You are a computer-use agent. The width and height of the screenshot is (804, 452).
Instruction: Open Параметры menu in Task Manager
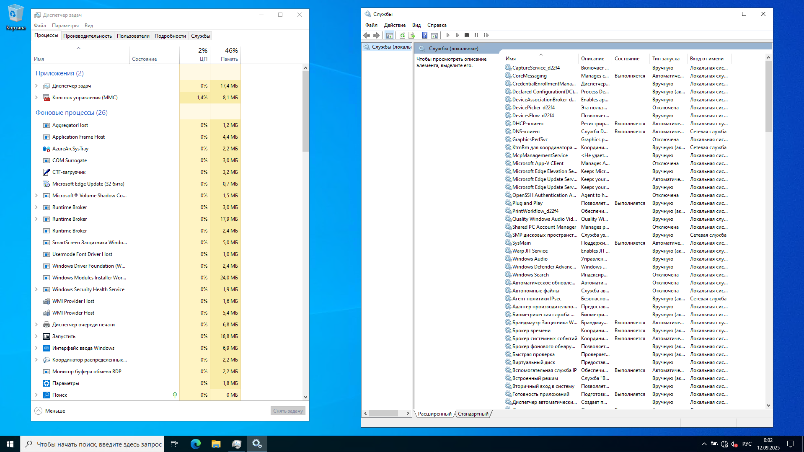coord(65,26)
